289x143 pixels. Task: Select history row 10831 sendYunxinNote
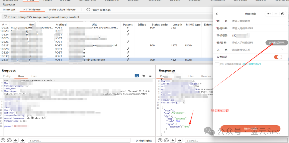[107, 60]
